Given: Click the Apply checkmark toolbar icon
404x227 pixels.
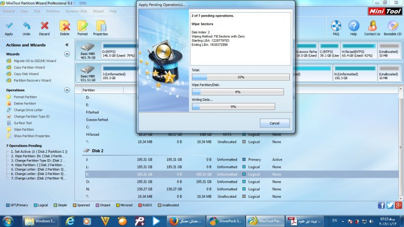Looking at the screenshot, I should click(x=9, y=26).
